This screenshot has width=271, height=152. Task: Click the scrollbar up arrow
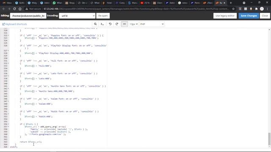coord(269,30)
